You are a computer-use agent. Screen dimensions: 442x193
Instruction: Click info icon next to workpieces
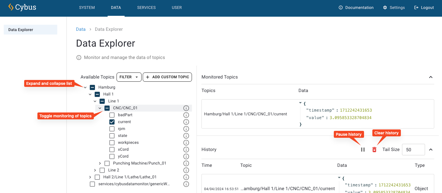186,143
